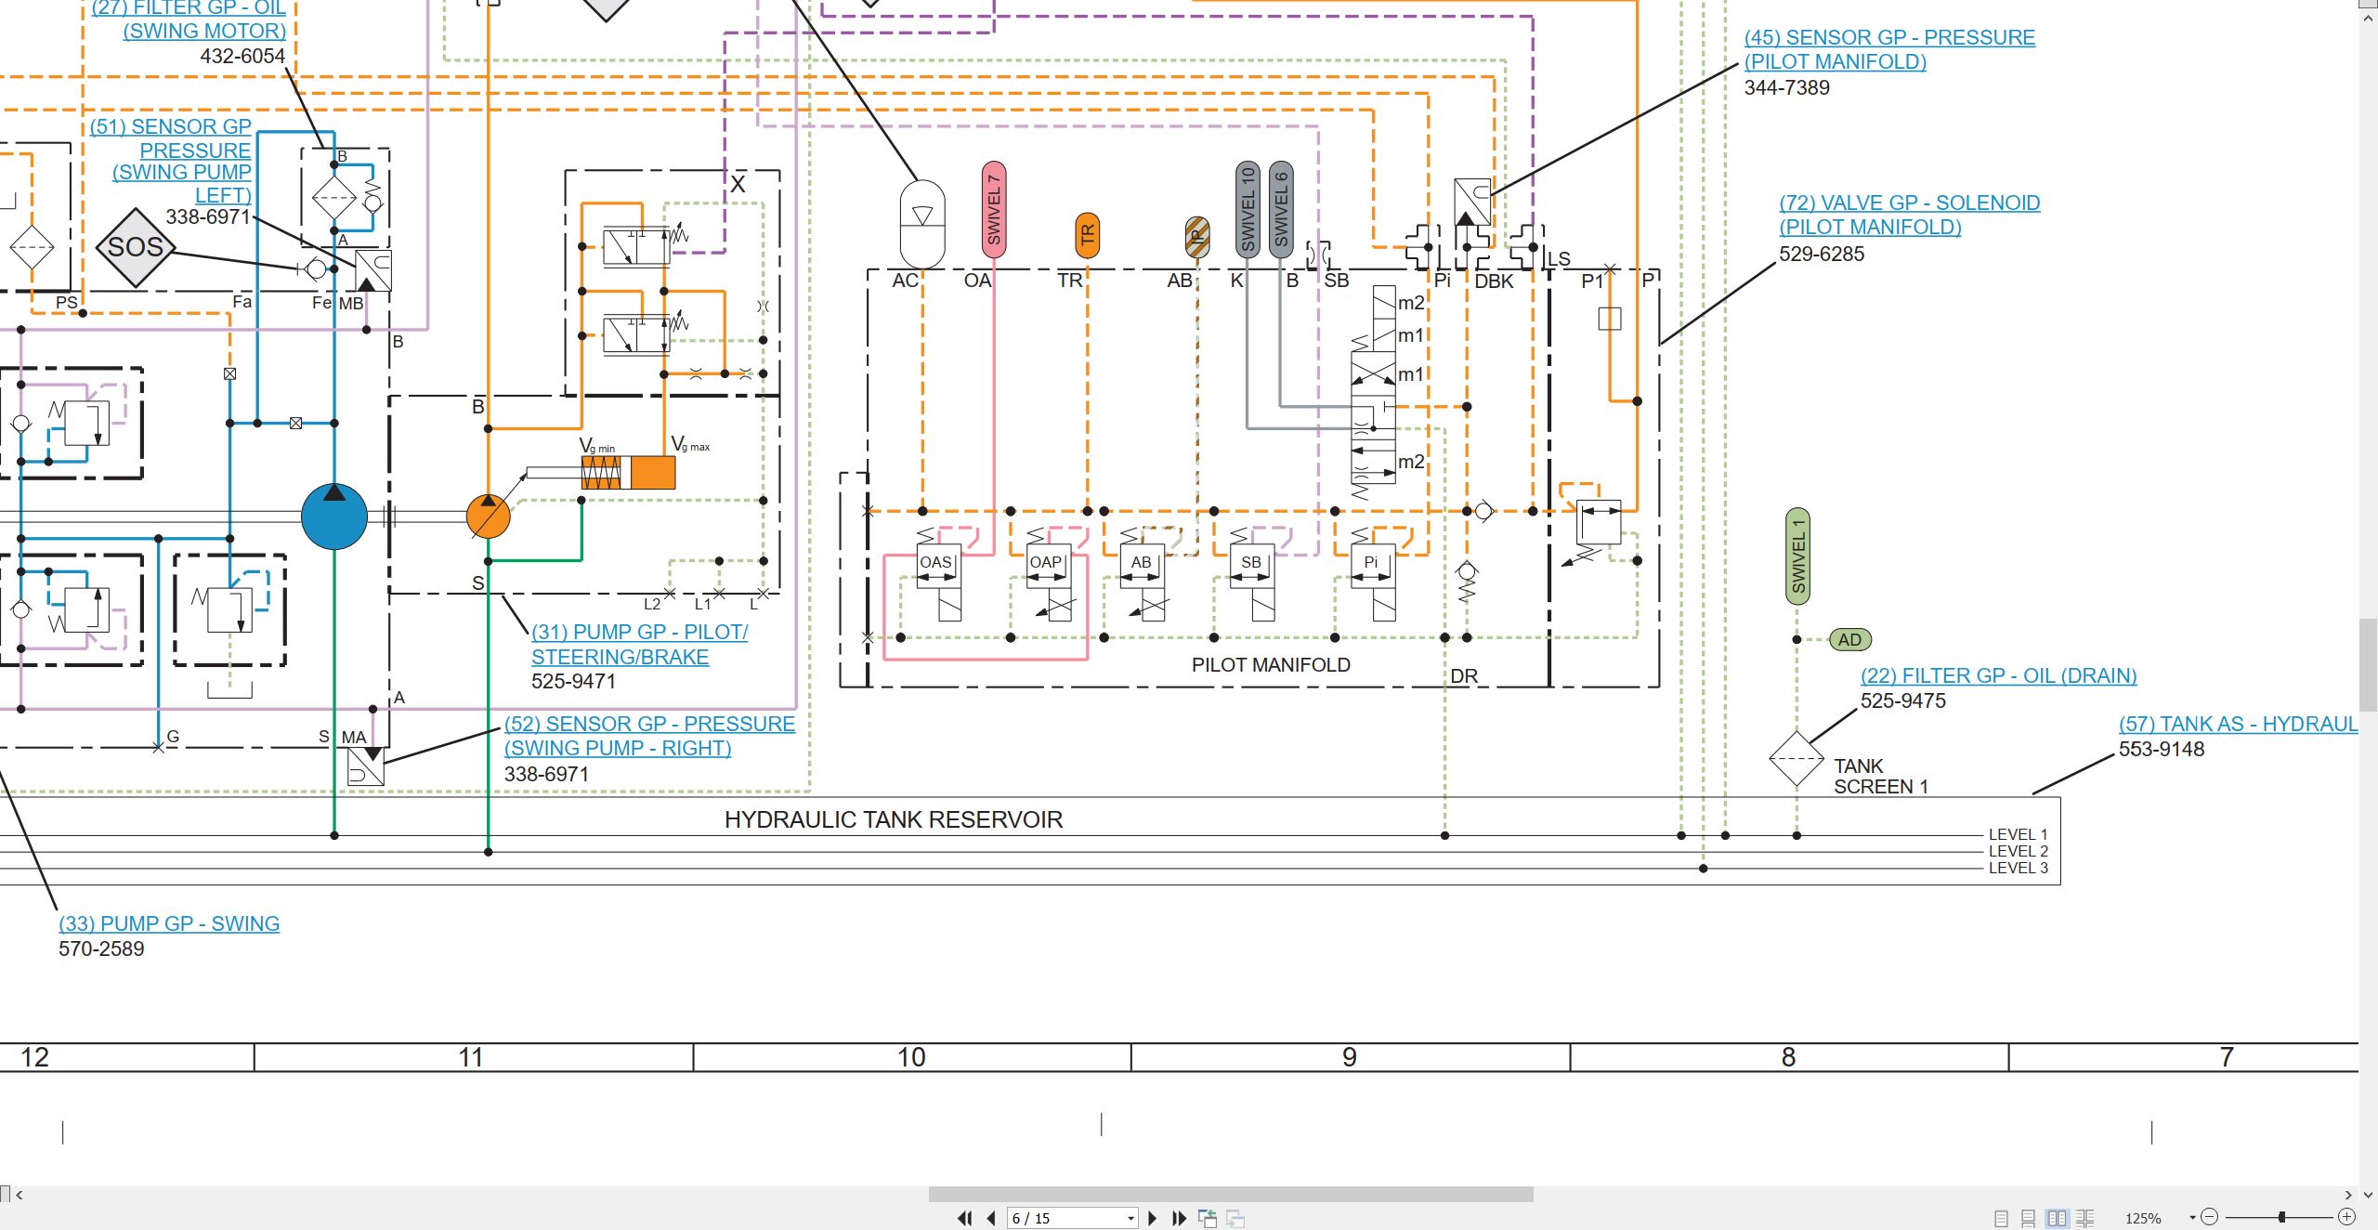Open the (51) Sensor GP Pressure Swing Pump Left link
The width and height of the screenshot is (2378, 1230).
tap(171, 160)
